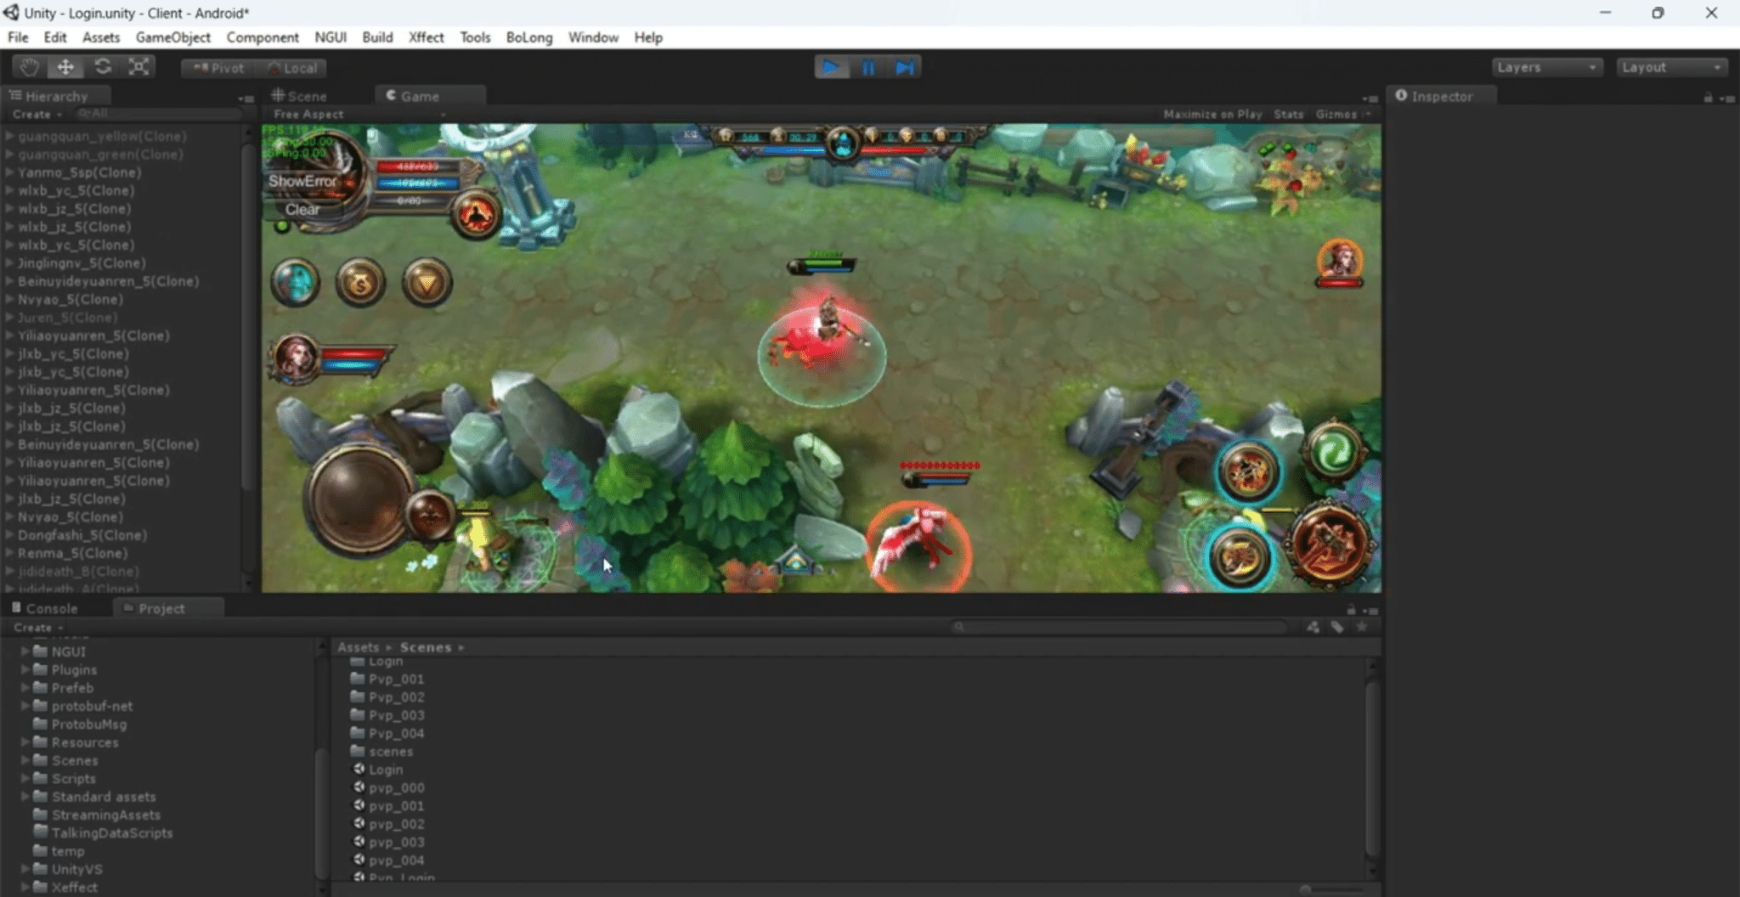1740x897 pixels.
Task: Click Assets in the Project breadcrumb
Action: (x=358, y=647)
